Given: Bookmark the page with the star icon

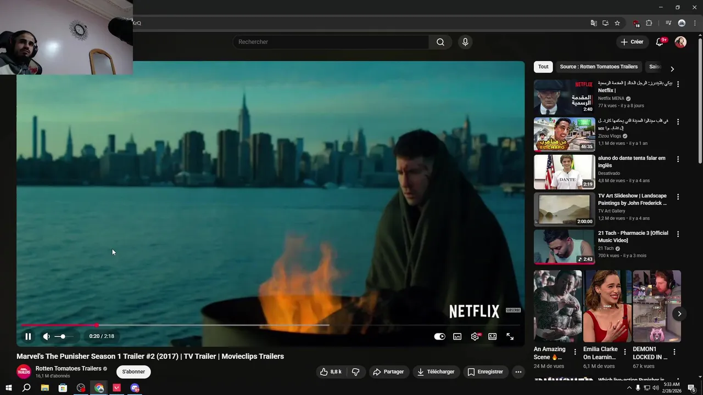Looking at the screenshot, I should 617,23.
